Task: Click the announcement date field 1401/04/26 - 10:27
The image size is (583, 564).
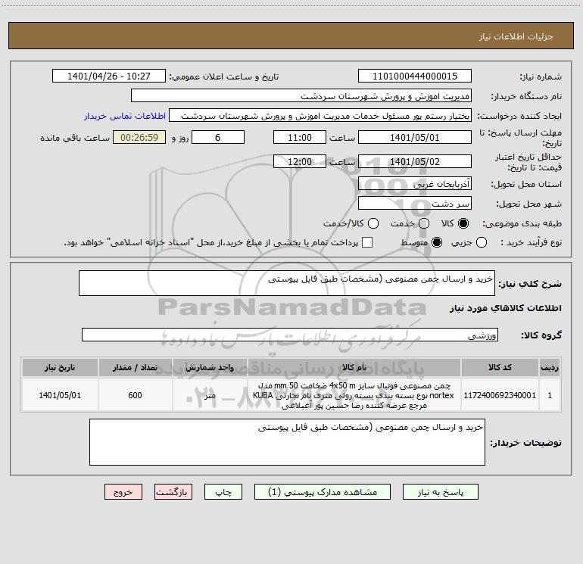Action: 109,76
